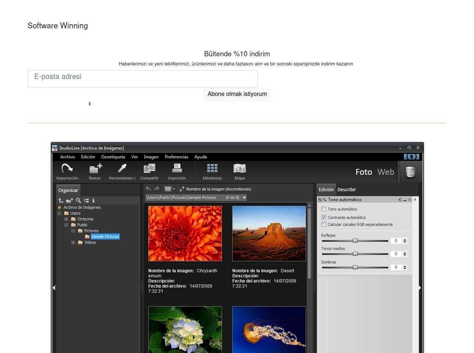Click the new folder organizer icon

pyautogui.click(x=69, y=200)
